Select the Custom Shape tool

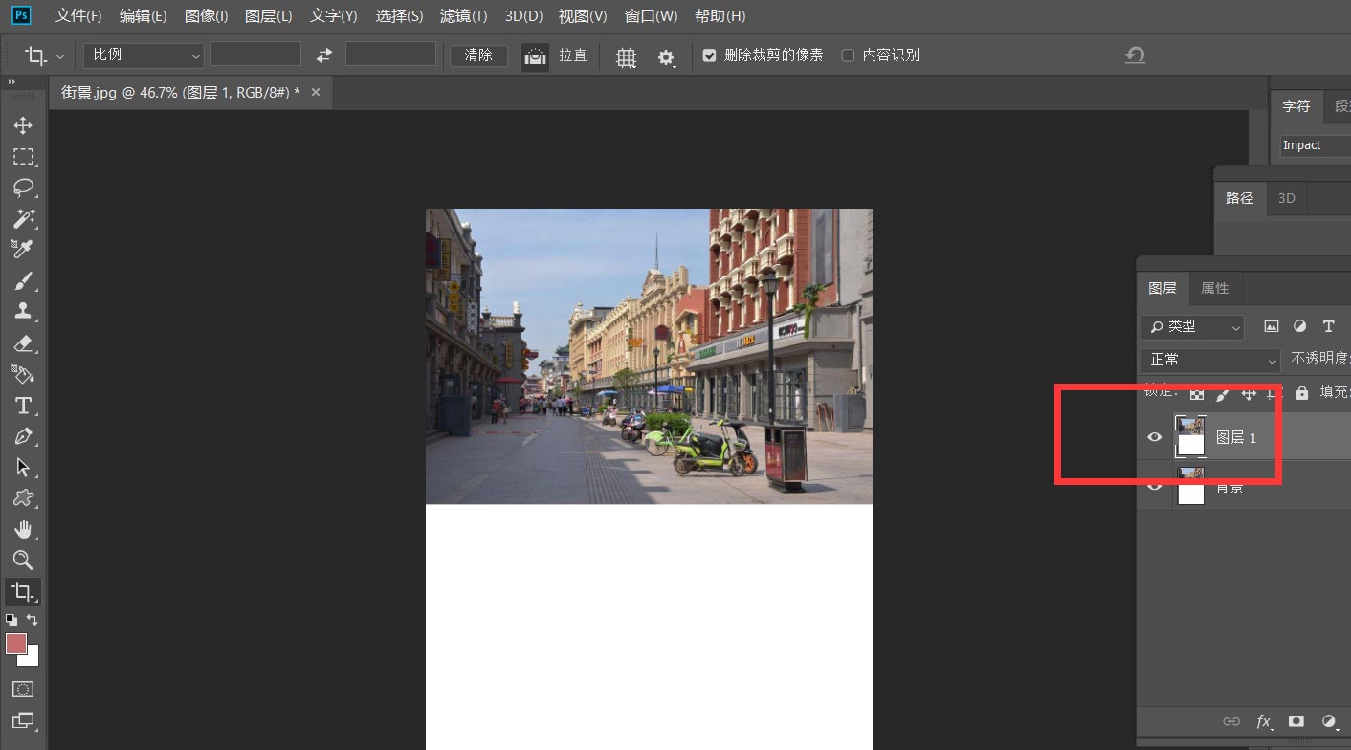tap(23, 497)
